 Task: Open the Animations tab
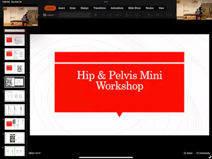coord(117,8)
